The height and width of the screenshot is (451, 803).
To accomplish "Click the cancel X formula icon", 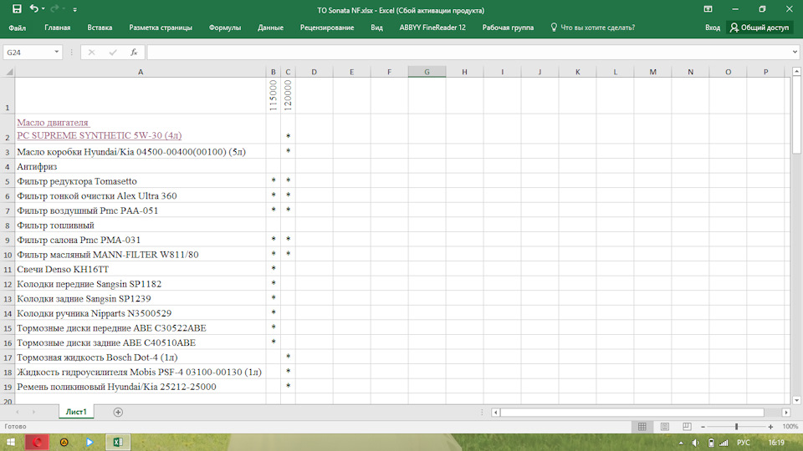I will [x=92, y=52].
